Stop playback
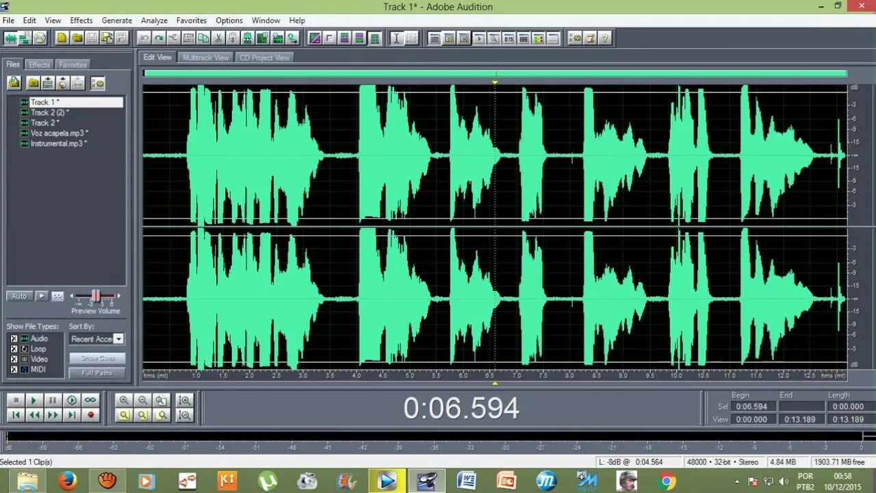The image size is (876, 493). tap(16, 400)
